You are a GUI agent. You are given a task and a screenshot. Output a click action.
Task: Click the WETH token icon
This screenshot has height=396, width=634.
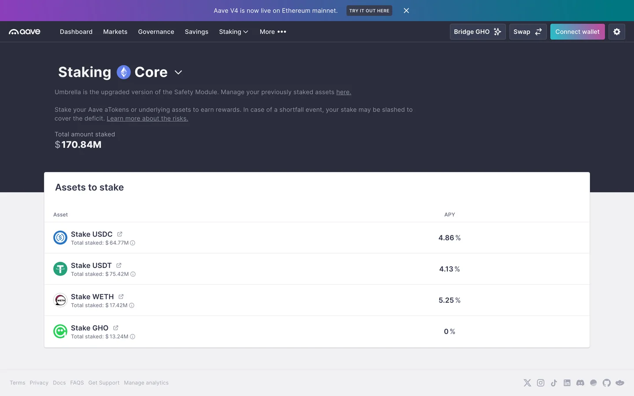coord(60,300)
